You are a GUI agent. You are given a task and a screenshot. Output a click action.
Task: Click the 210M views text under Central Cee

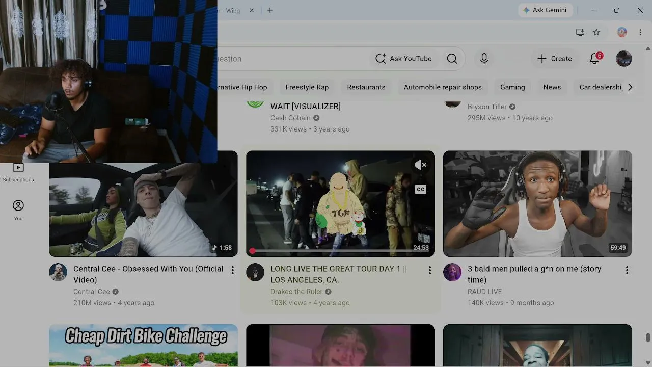[x=92, y=303]
